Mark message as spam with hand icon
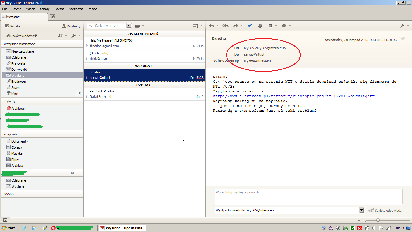Image resolution: width=412 pixels, height=232 pixels. (260, 26)
